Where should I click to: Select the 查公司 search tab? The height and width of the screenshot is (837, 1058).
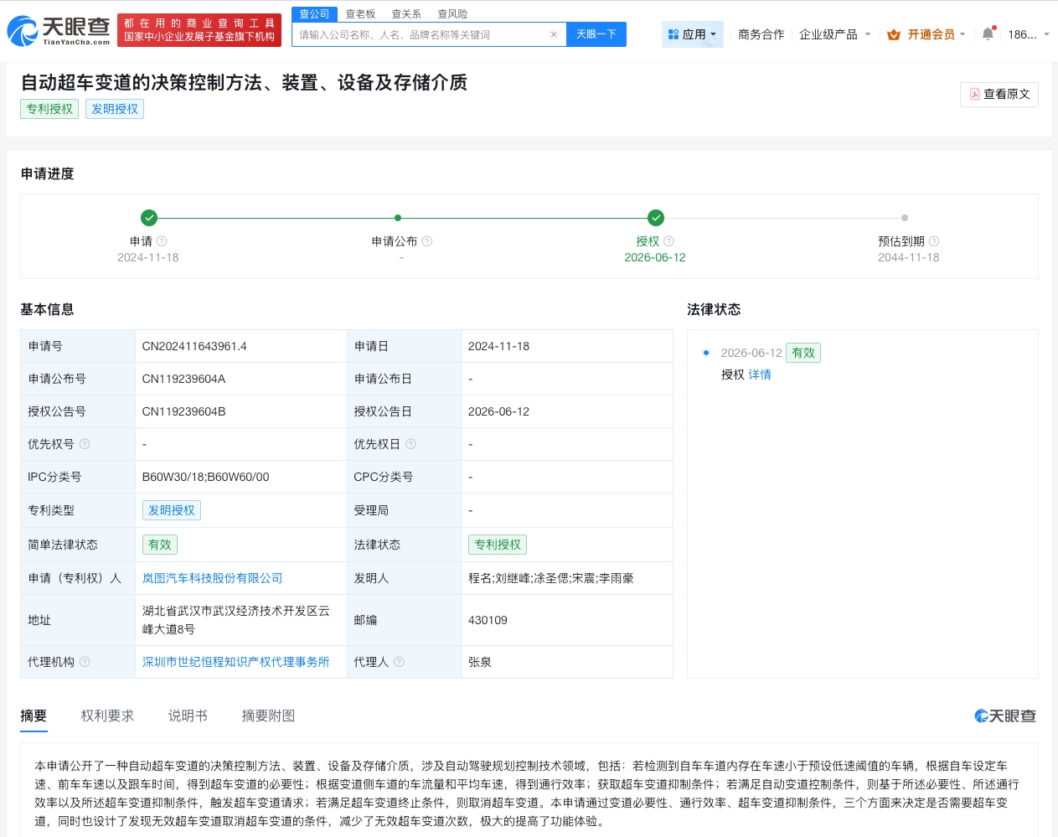tap(314, 14)
